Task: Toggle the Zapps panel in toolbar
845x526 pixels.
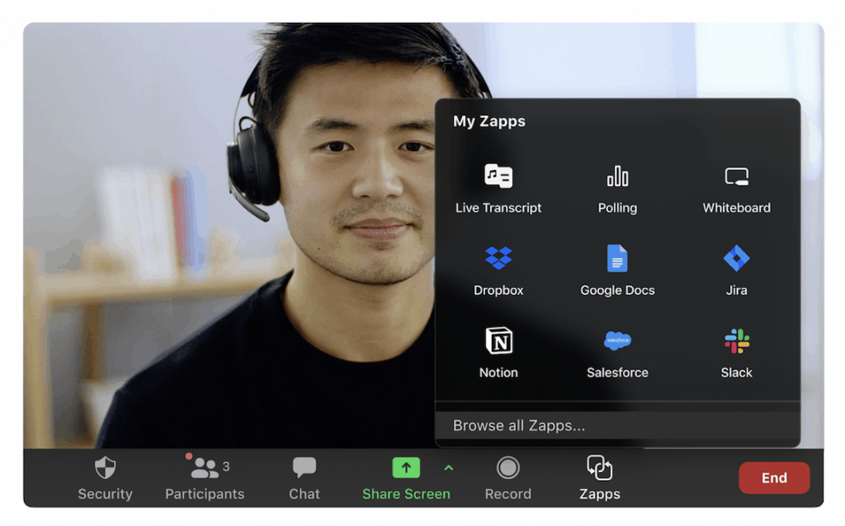Action: (599, 478)
